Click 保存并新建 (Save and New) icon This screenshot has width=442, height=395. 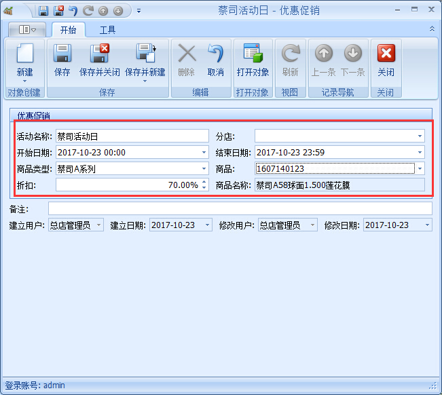(x=145, y=53)
